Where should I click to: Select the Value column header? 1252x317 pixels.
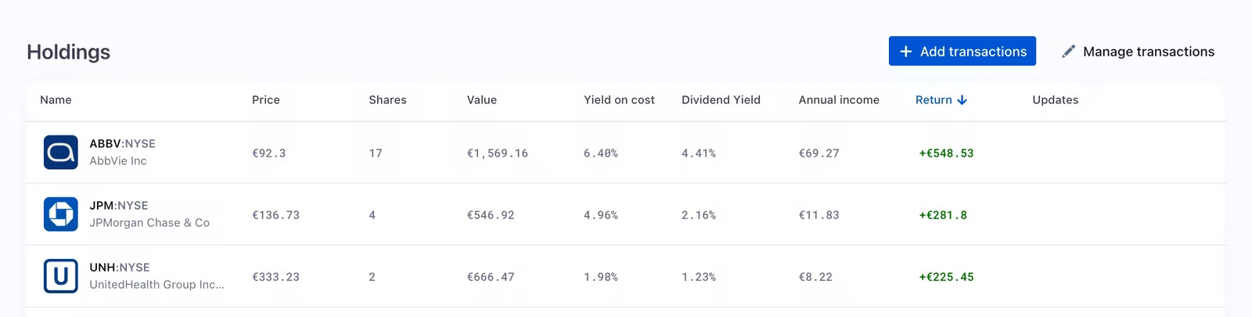(x=481, y=100)
